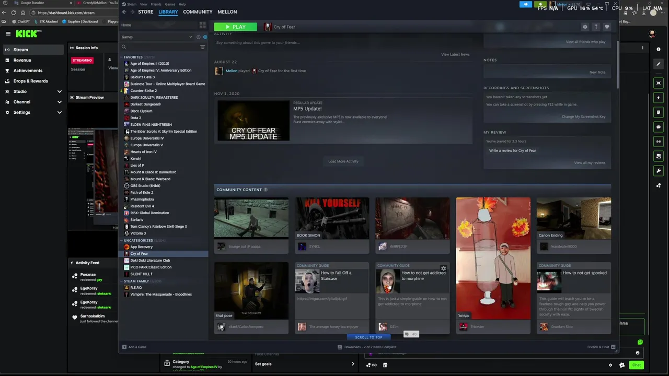Open the View menu in Steam
669x376 pixels.
click(x=143, y=4)
